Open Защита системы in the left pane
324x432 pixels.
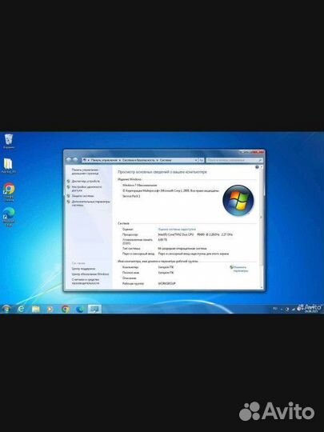coord(82,196)
